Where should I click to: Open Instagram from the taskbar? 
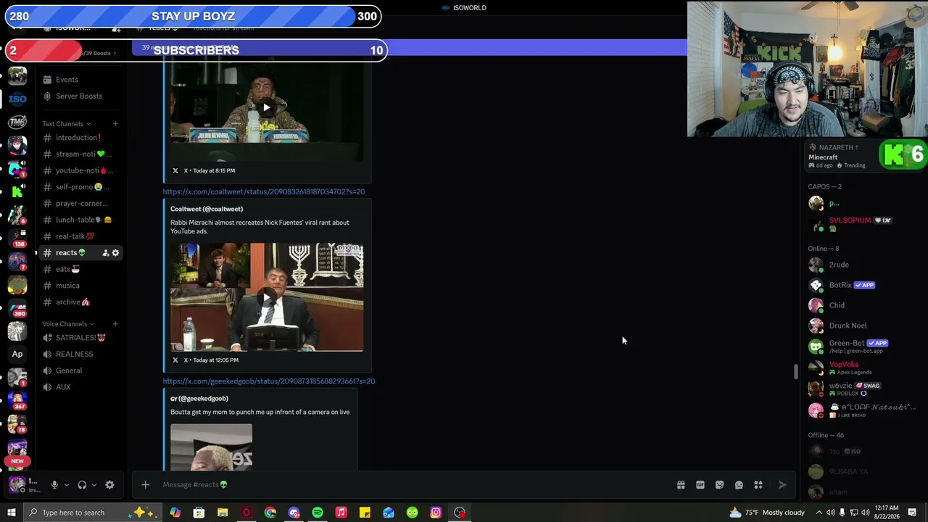(x=436, y=513)
